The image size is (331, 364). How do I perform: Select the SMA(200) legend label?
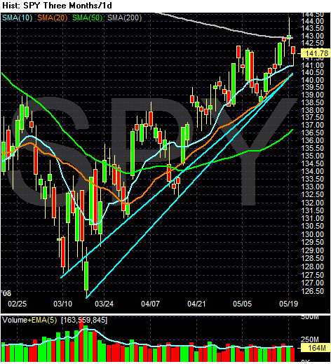coord(124,18)
